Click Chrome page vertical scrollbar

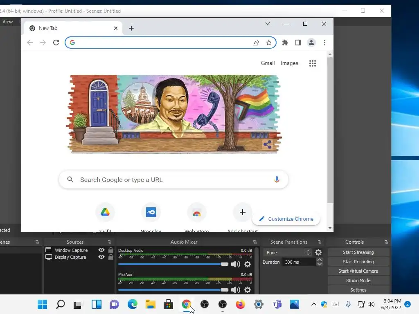(x=330, y=130)
